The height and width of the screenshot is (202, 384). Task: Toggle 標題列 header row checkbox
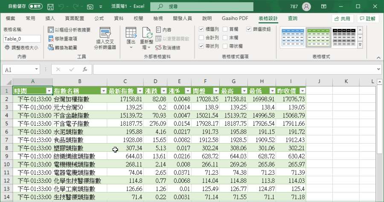tap(201, 29)
